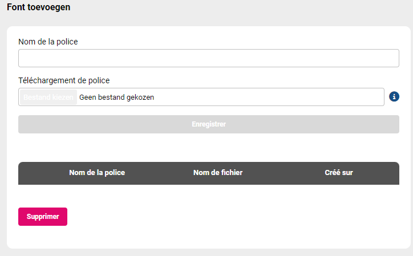Click the blank part of the file upload field
The height and width of the screenshot is (256, 413).
[269, 97]
